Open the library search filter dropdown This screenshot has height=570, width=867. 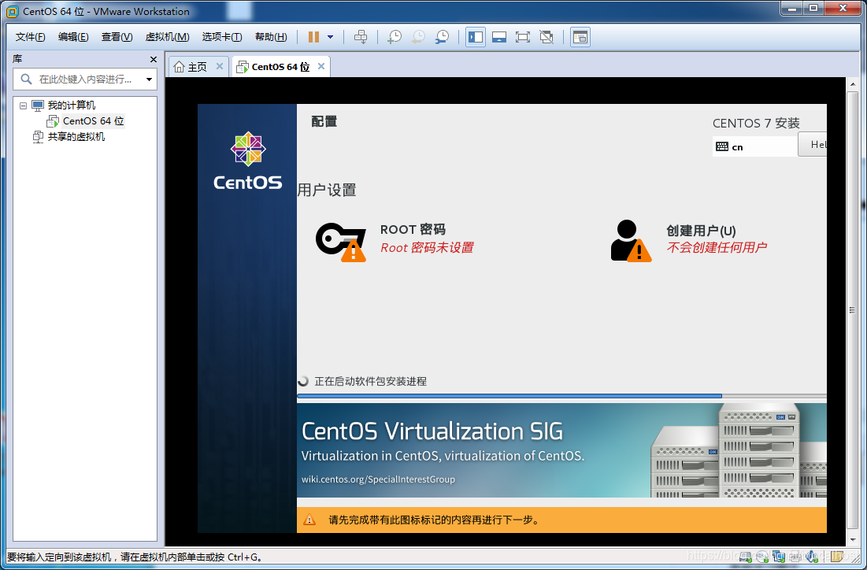[150, 80]
